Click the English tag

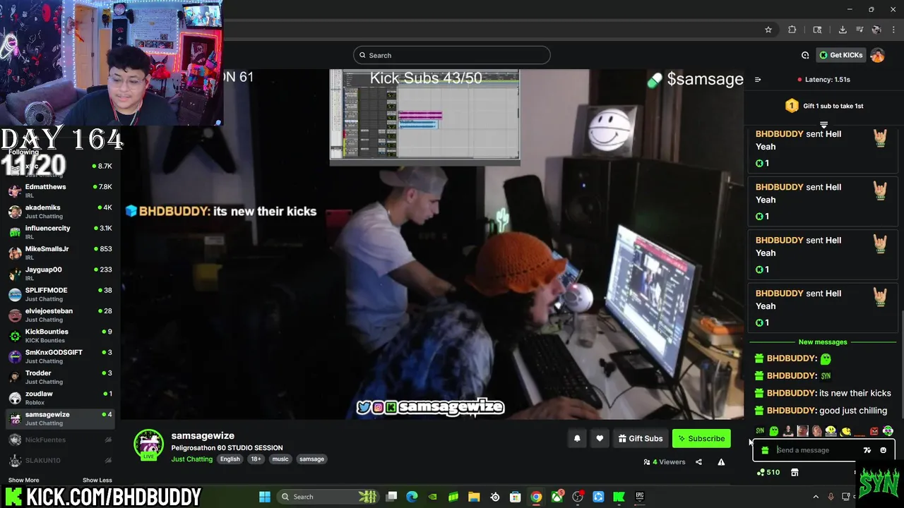pyautogui.click(x=230, y=459)
